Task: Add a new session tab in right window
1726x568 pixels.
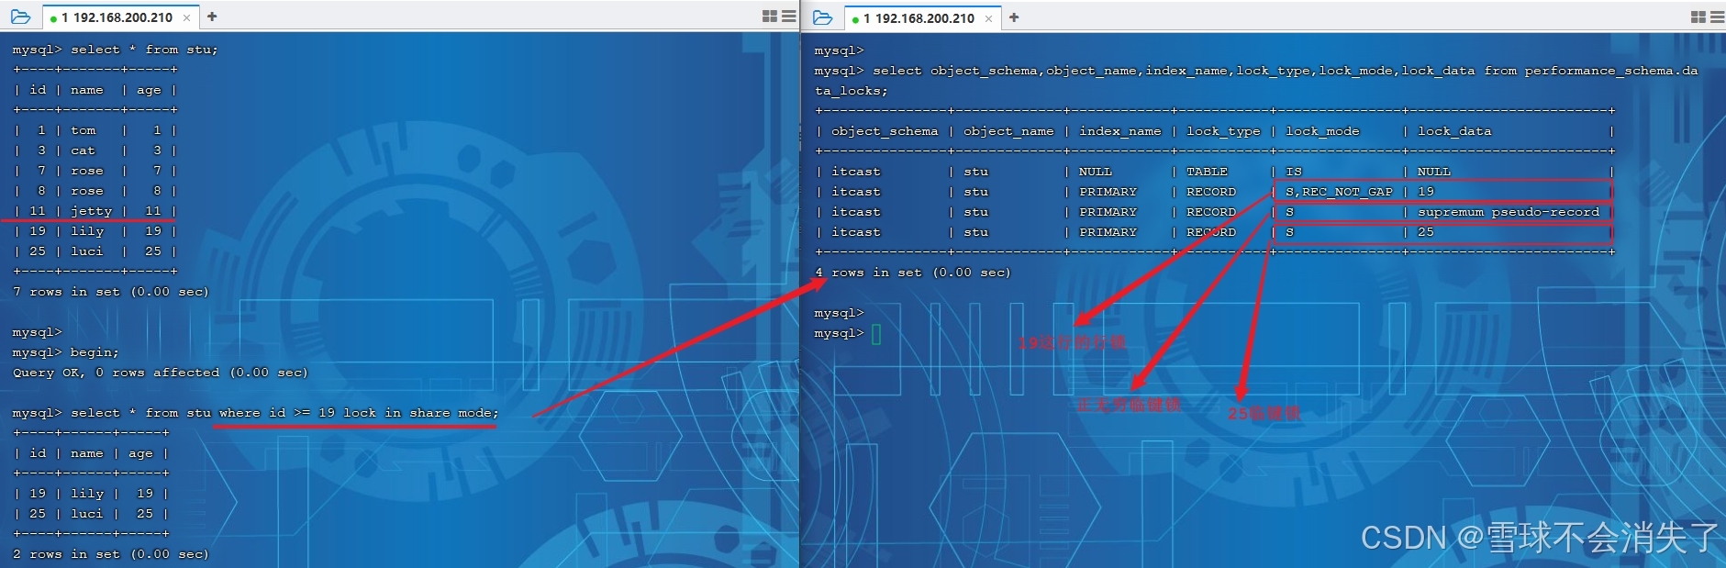Action: [x=1014, y=17]
